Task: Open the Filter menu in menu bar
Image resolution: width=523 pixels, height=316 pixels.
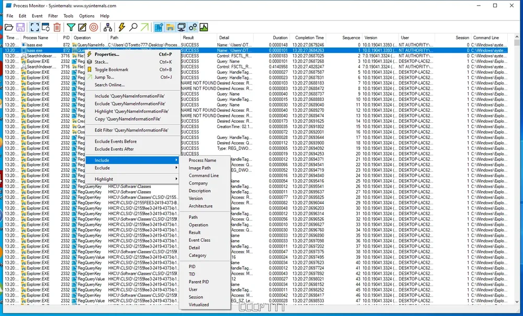Action: tap(53, 16)
